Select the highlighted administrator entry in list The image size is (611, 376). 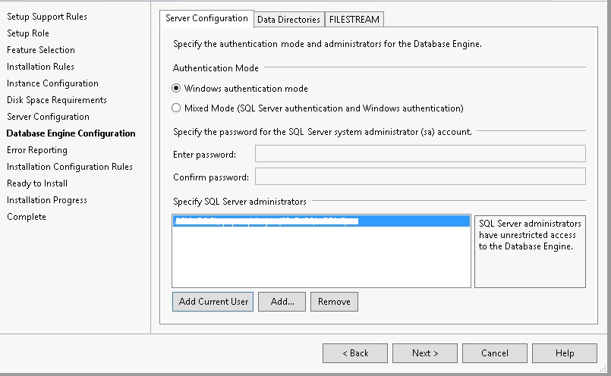(x=321, y=222)
